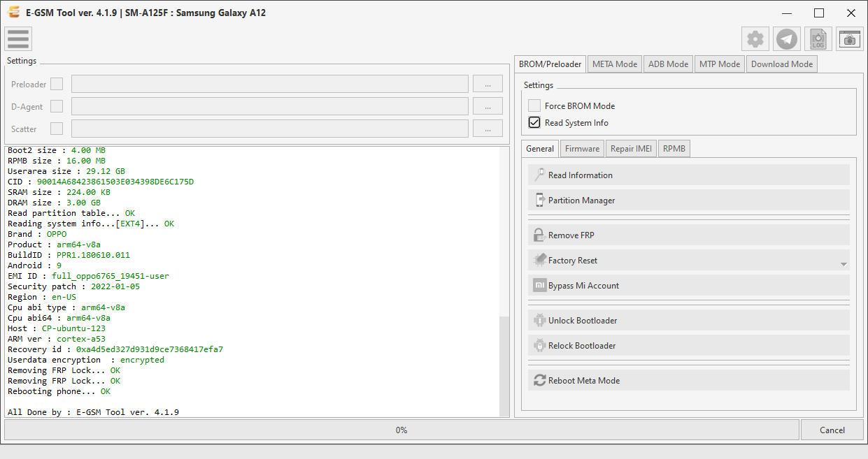Click All Done by E-GSM Tool line

pyautogui.click(x=93, y=412)
